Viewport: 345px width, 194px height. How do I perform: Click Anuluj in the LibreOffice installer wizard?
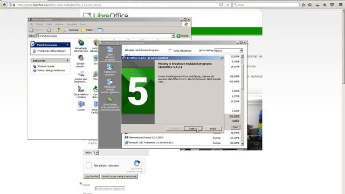point(212,128)
